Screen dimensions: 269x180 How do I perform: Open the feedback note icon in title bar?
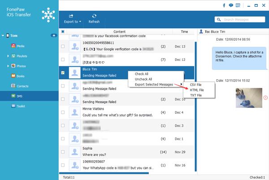238,5
